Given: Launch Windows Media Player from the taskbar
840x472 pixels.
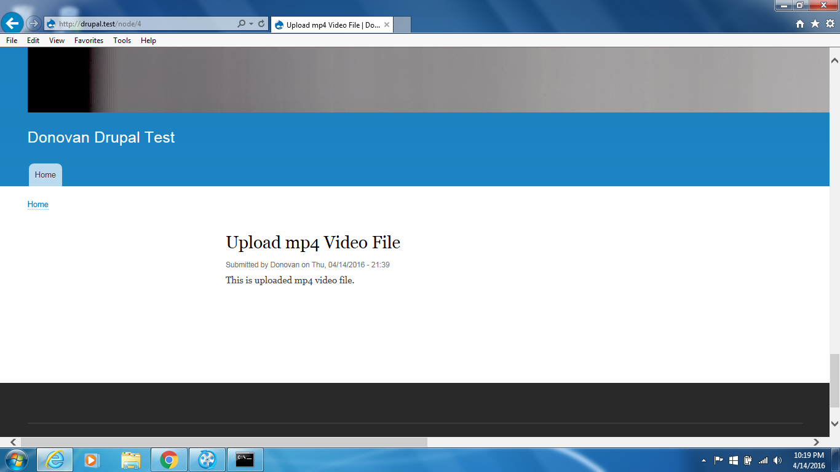Looking at the screenshot, I should coord(92,459).
